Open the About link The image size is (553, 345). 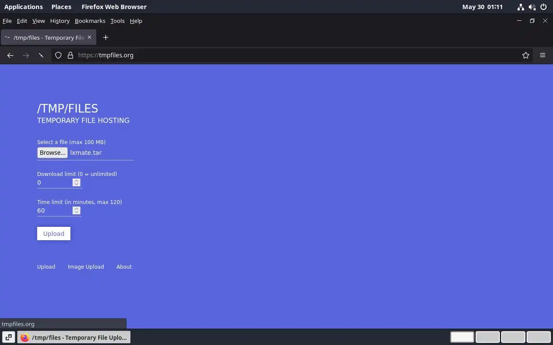pyautogui.click(x=124, y=267)
